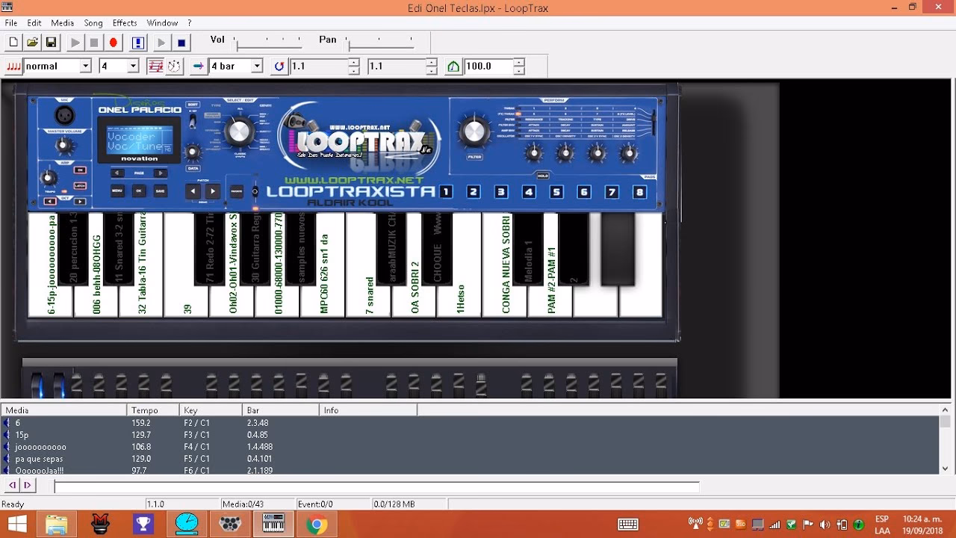Adjust the Pan slider
The height and width of the screenshot is (538, 956).
pos(381,43)
